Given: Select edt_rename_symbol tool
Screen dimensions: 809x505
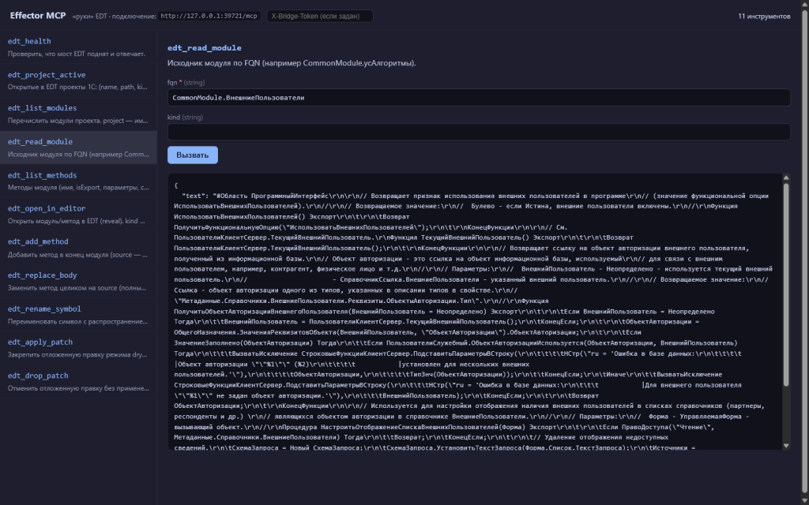Looking at the screenshot, I should click(x=78, y=315).
